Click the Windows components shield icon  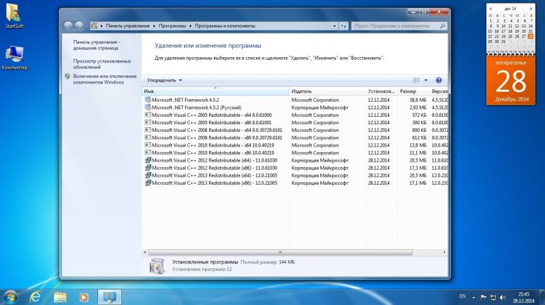tap(67, 76)
